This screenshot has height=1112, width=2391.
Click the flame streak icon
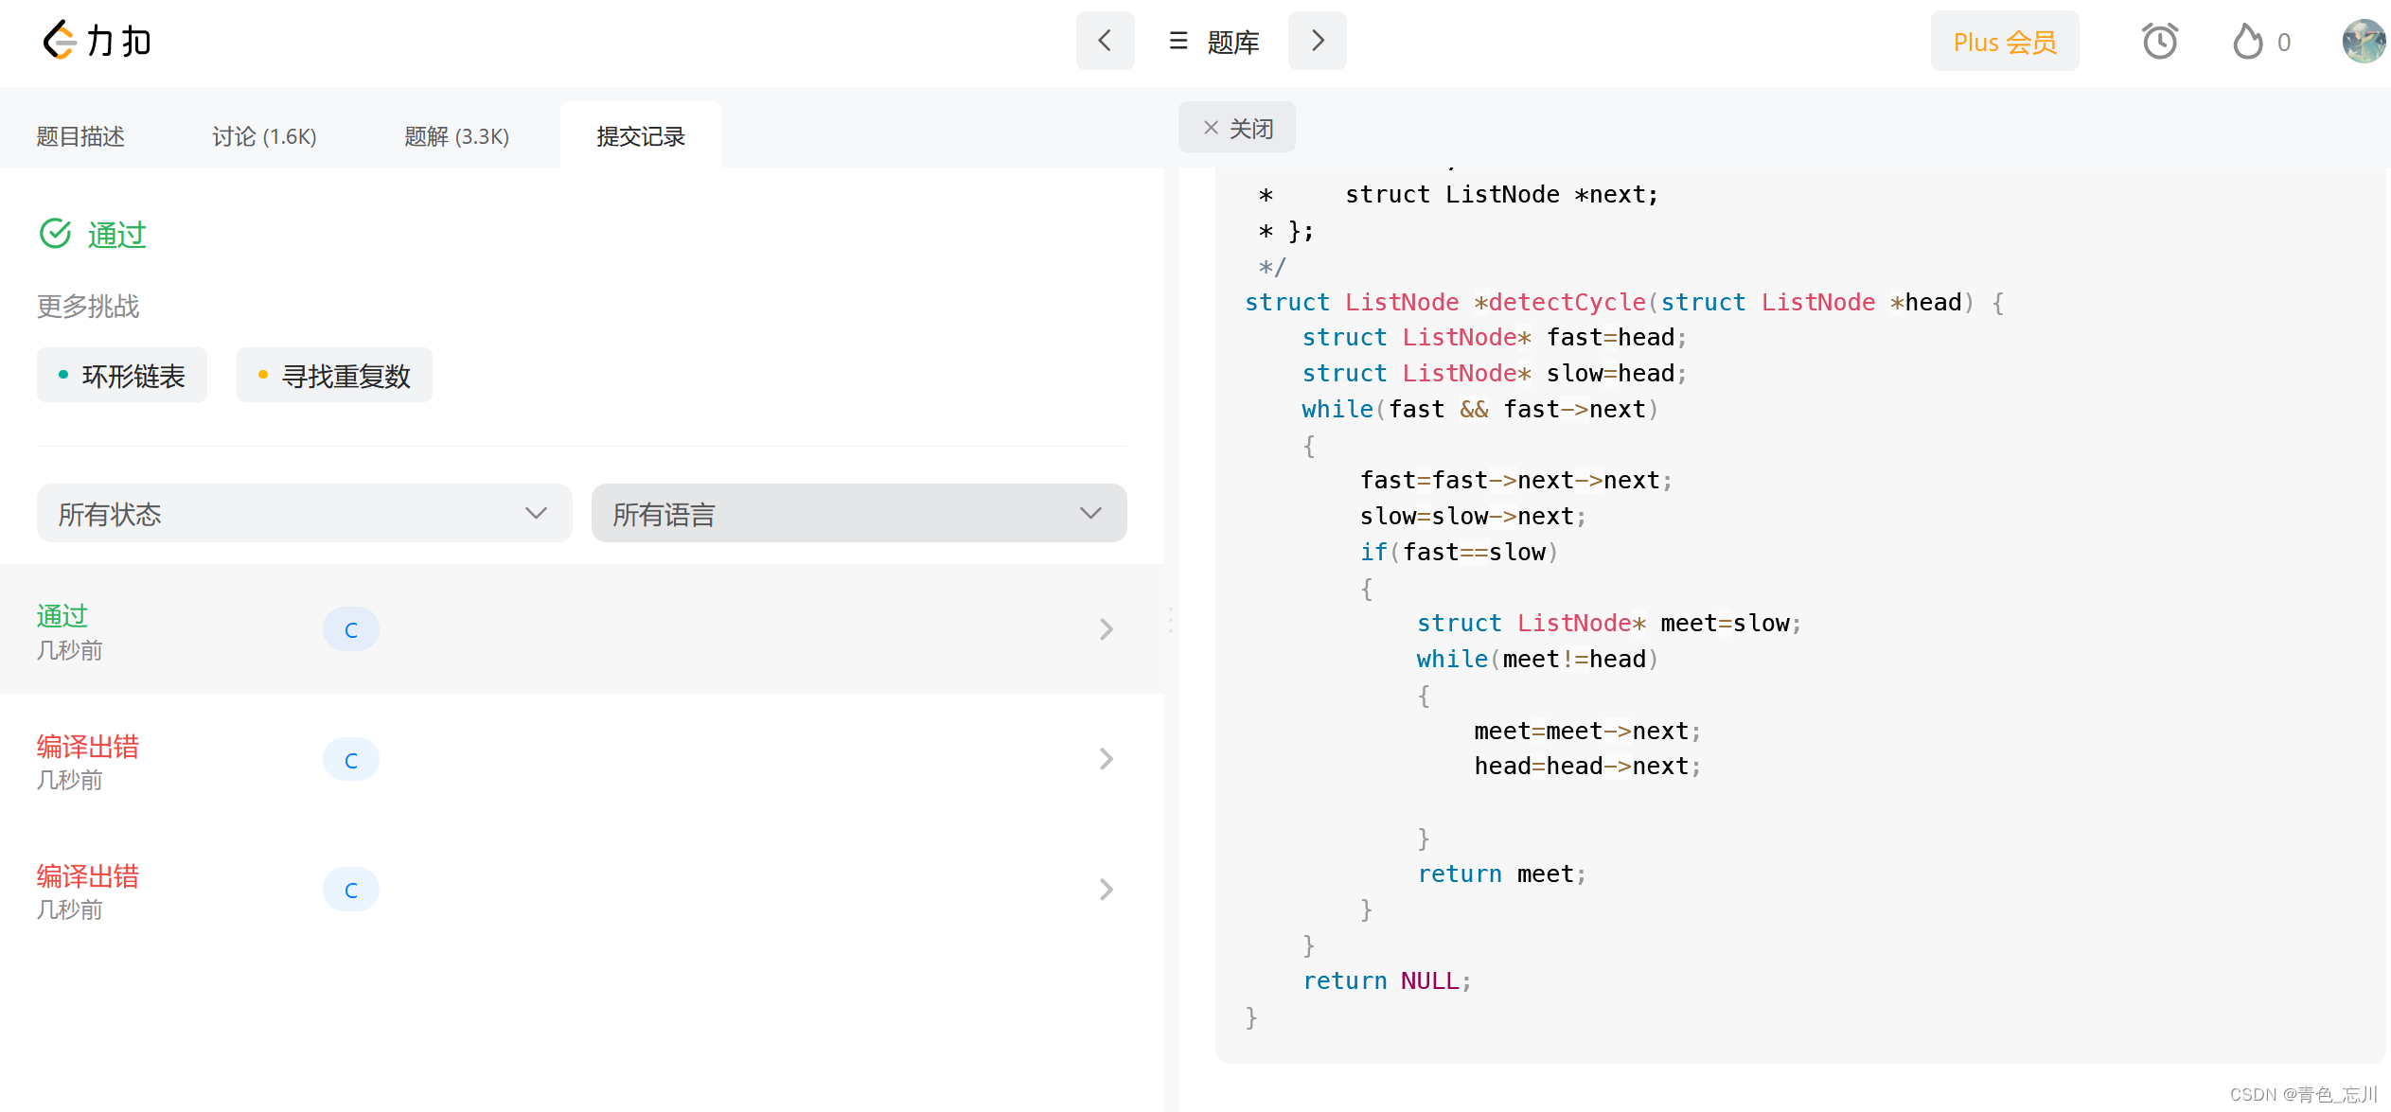(x=2247, y=42)
